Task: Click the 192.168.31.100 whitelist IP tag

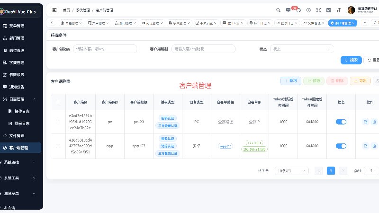Action: (254, 149)
